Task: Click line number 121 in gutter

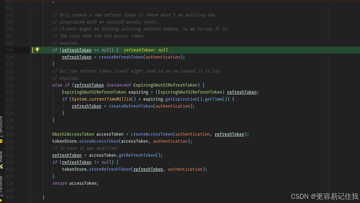Action: (10, 134)
